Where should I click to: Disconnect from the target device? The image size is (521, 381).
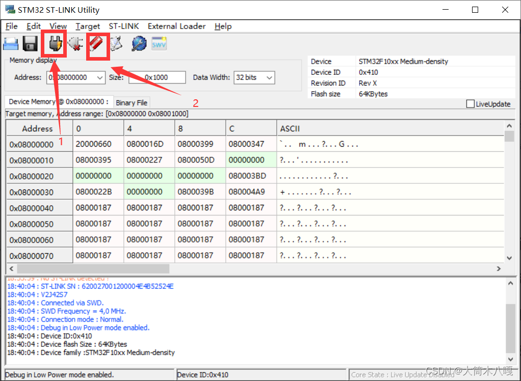click(75, 44)
